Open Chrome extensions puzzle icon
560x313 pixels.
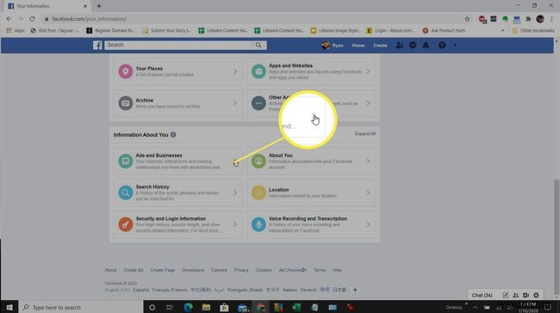coord(528,19)
